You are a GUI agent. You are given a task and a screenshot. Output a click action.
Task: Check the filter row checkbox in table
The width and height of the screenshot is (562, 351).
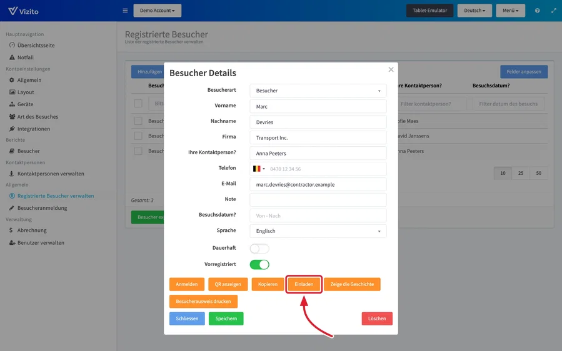(x=138, y=104)
